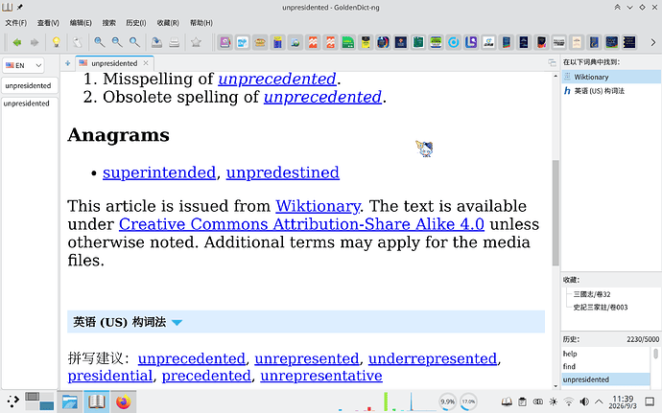Screen dimensions: 662x413
Task: Open the 文件(F) menu
Action: 15,23
